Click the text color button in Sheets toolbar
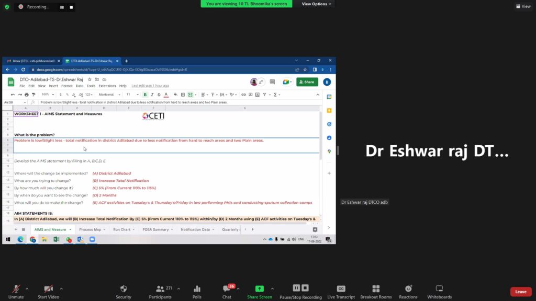 click(166, 95)
